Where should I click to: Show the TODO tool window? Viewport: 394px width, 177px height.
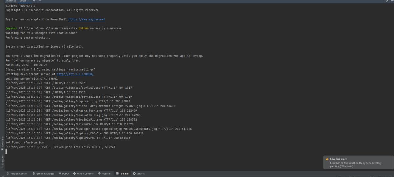pyautogui.click(x=64, y=174)
